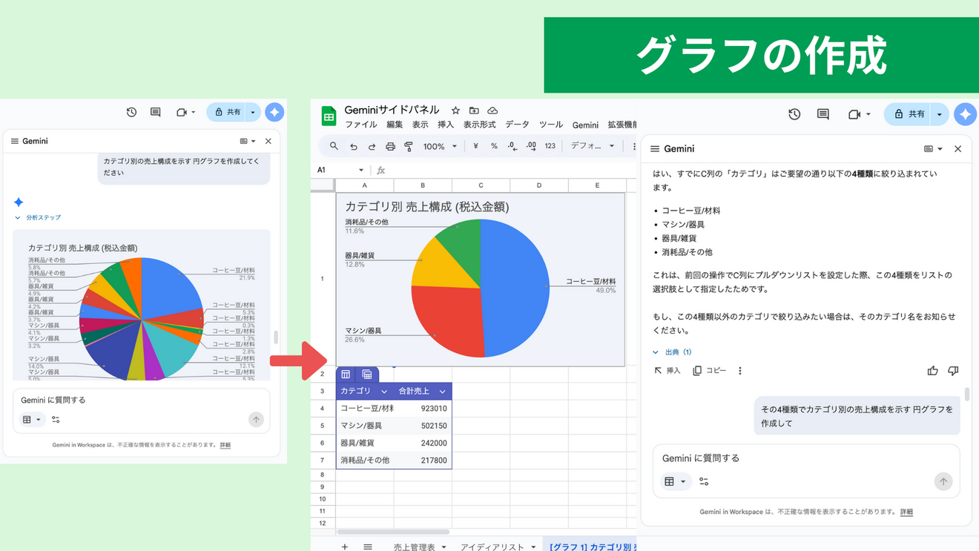
Task: Click the video meeting icon in the left panel
Action: (182, 112)
